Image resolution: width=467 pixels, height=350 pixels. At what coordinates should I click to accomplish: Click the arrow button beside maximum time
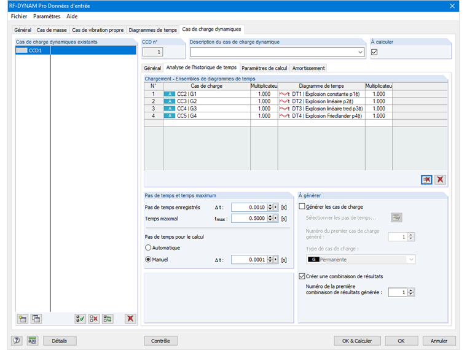click(x=276, y=218)
